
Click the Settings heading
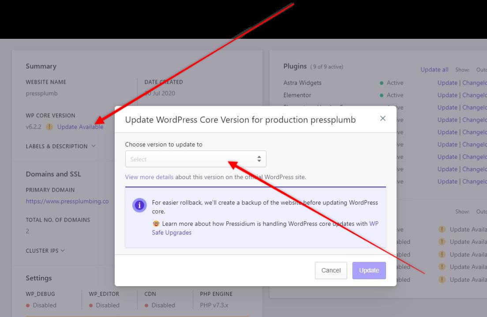tap(39, 278)
